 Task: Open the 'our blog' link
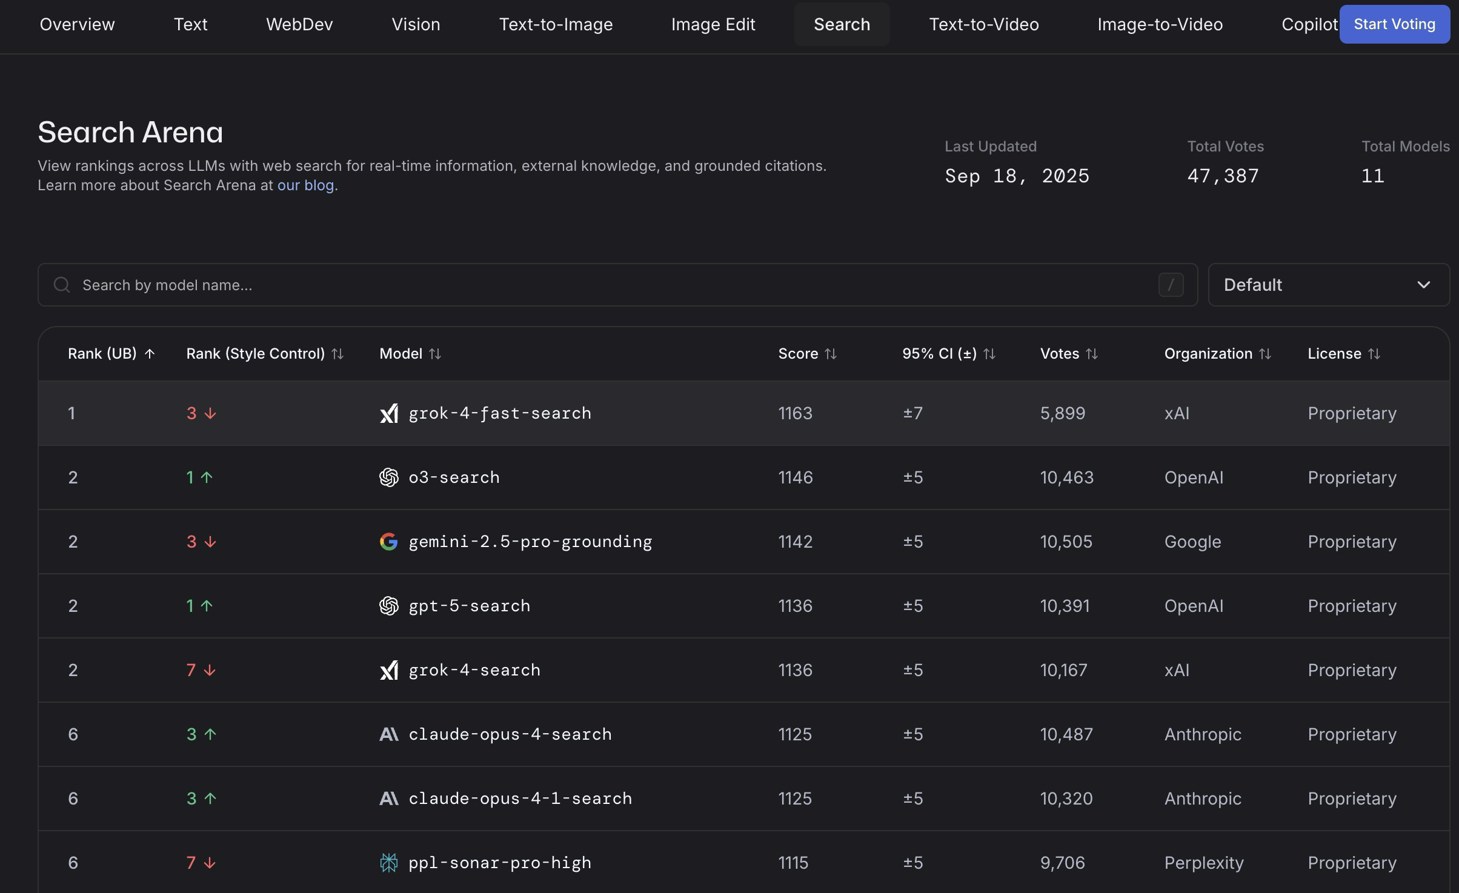[x=305, y=185]
